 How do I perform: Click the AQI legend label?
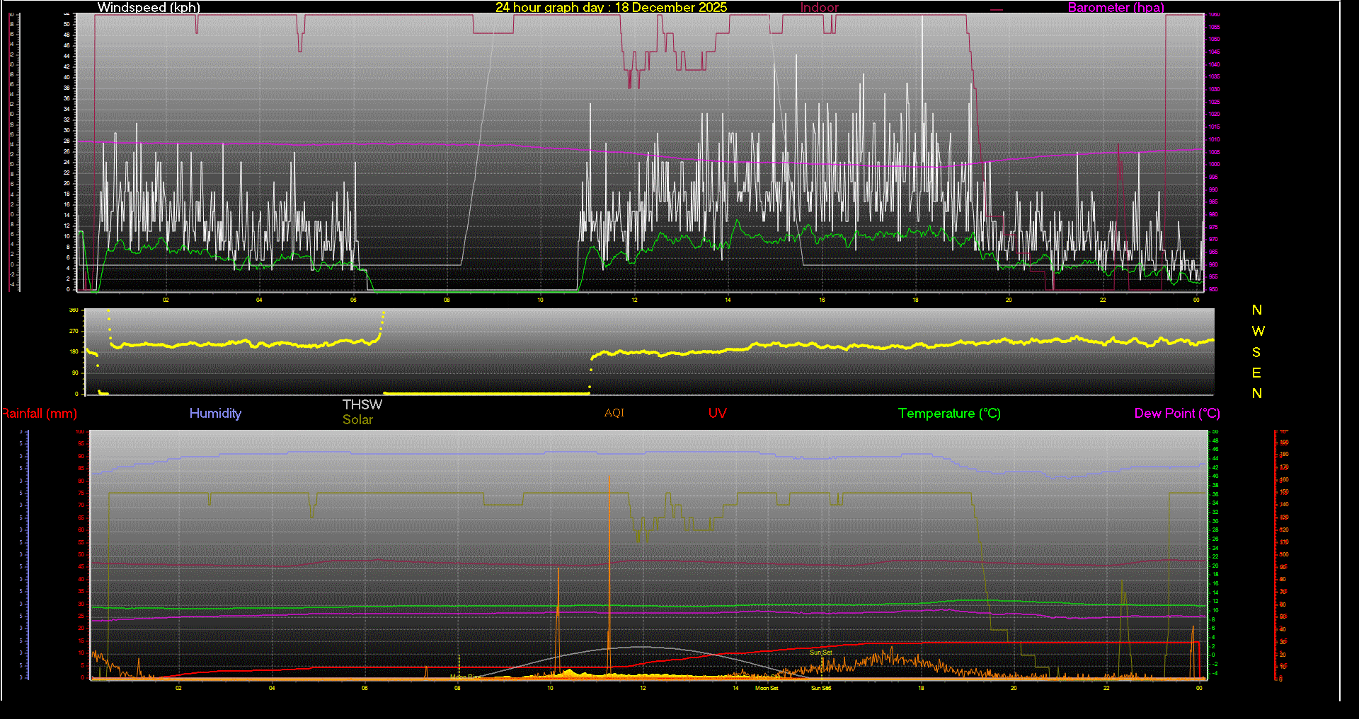[614, 413]
